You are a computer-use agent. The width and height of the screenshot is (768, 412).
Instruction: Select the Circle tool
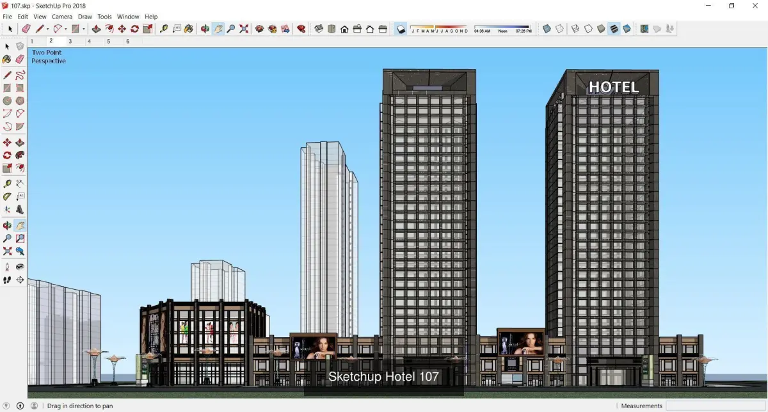pos(7,100)
